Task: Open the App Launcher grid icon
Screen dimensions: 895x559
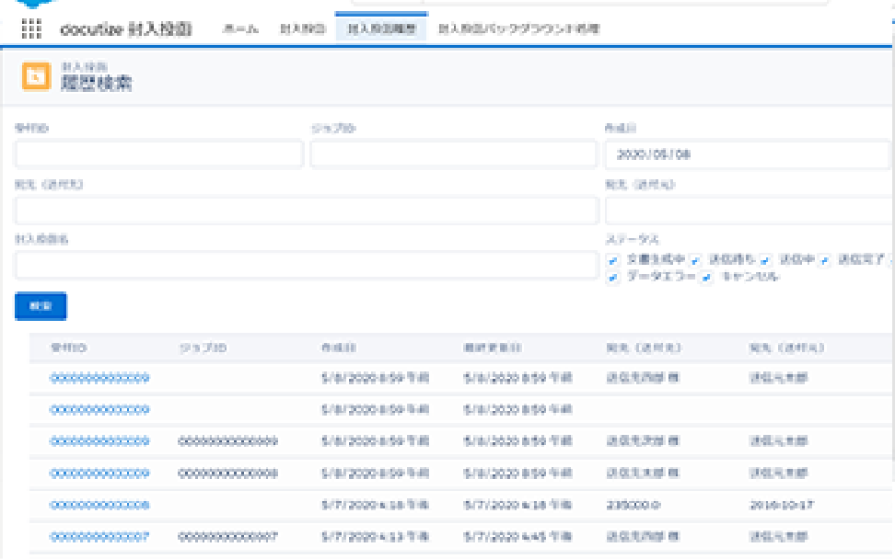Action: 31,29
